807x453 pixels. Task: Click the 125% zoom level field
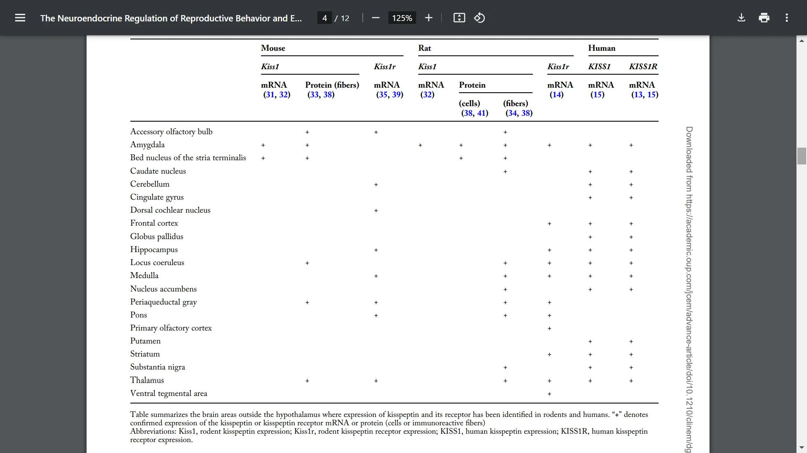pos(402,18)
